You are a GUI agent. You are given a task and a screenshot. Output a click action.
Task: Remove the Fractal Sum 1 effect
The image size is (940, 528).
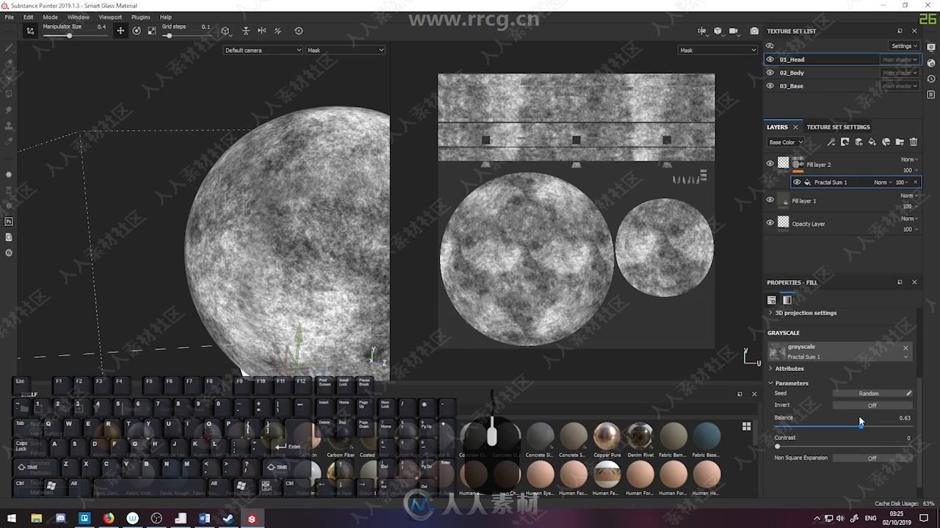[915, 182]
